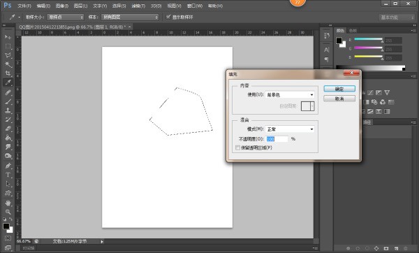Screen dimensions: 419x253
Task: Click the toolbox foreground color swatch
Action: (x=6, y=226)
